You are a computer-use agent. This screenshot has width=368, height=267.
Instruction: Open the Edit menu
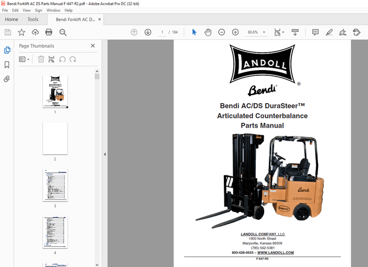coord(15,10)
